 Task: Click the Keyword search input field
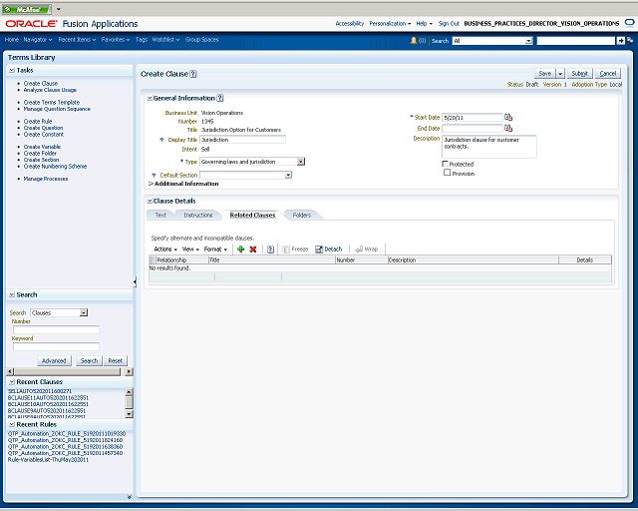tap(56, 346)
